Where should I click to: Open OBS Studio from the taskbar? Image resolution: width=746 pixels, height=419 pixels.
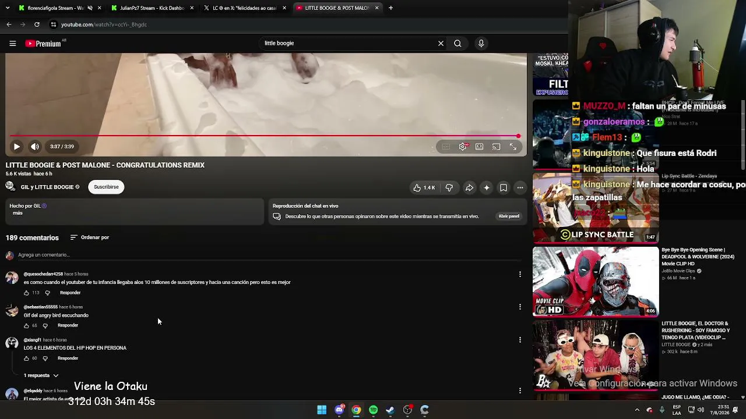pos(407,410)
